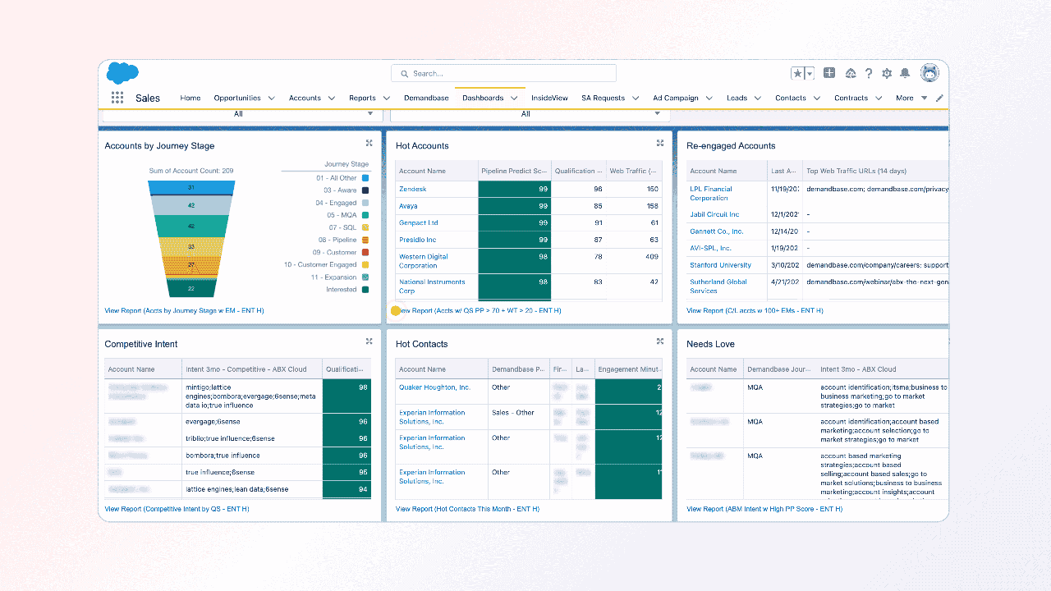
Task: Click the Salesforce cloud logo
Action: coord(122,73)
